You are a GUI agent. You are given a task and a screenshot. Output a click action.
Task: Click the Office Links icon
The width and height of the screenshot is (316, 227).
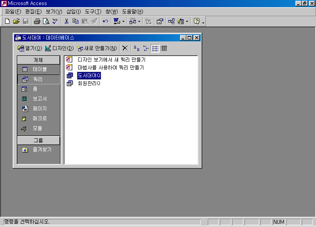point(117,21)
